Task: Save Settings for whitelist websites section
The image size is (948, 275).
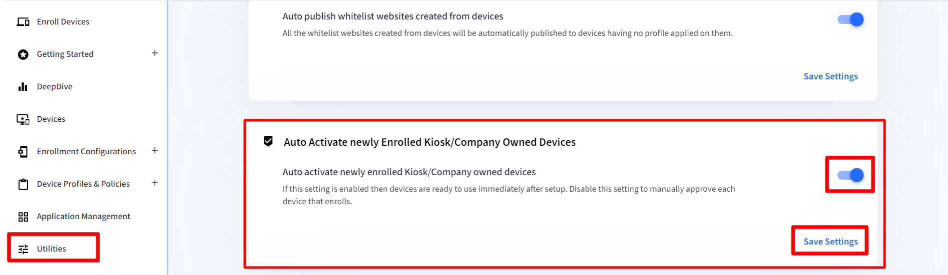Action: click(x=831, y=76)
